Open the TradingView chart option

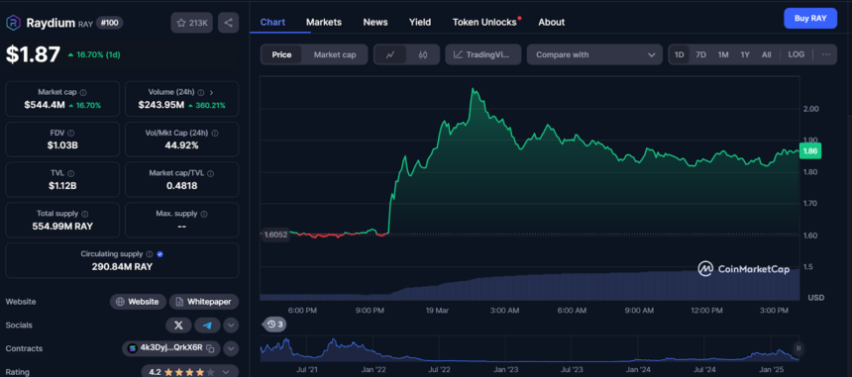coord(483,54)
